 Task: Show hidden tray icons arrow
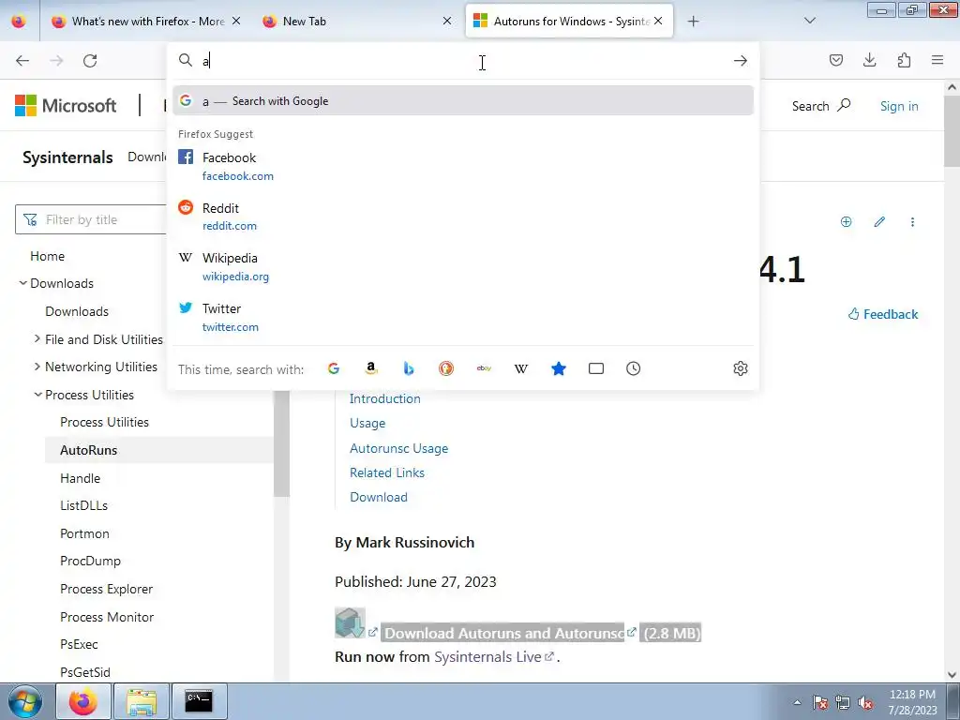[797, 703]
